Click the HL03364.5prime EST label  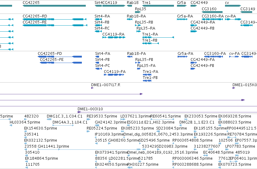25,122
